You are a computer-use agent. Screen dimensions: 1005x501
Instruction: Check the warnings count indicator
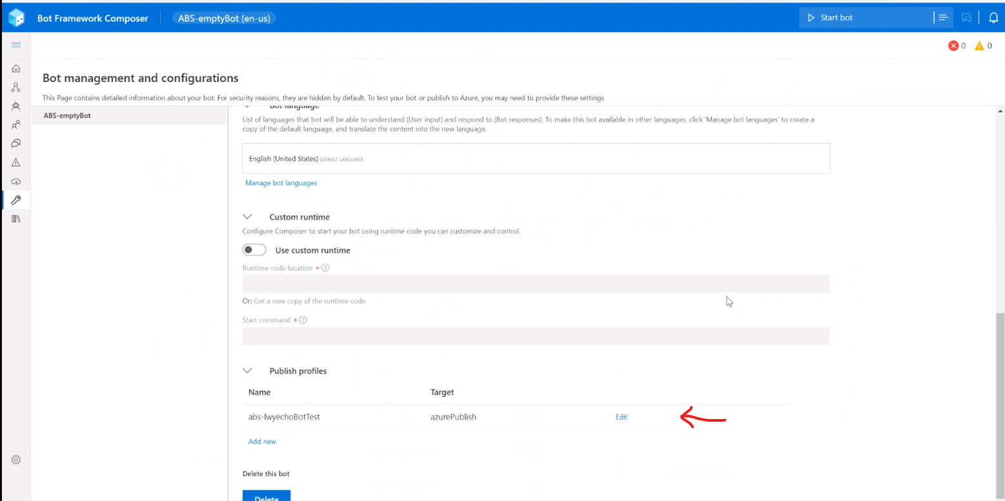point(981,45)
